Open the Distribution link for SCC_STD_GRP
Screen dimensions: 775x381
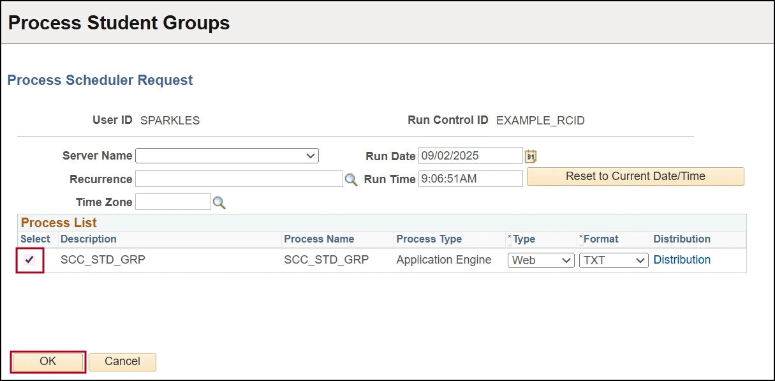pyautogui.click(x=682, y=260)
